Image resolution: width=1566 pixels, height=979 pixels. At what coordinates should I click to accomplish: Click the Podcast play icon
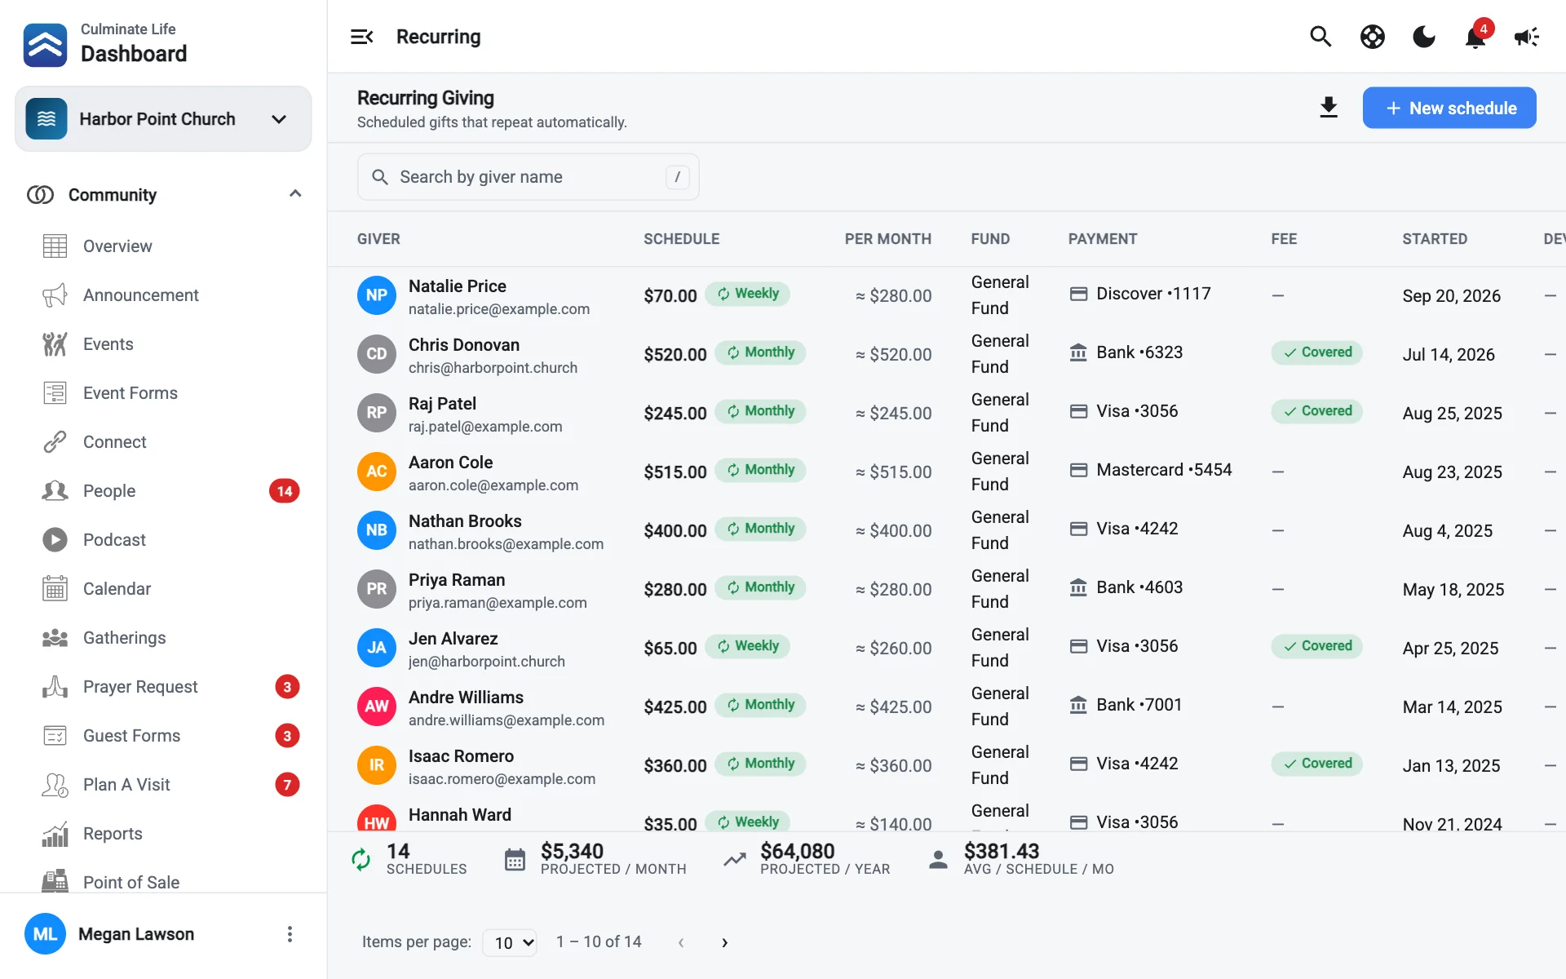[x=55, y=540]
